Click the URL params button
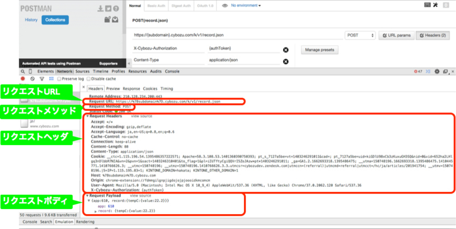Viewport: 456px width, 229px height. pyautogui.click(x=396, y=35)
